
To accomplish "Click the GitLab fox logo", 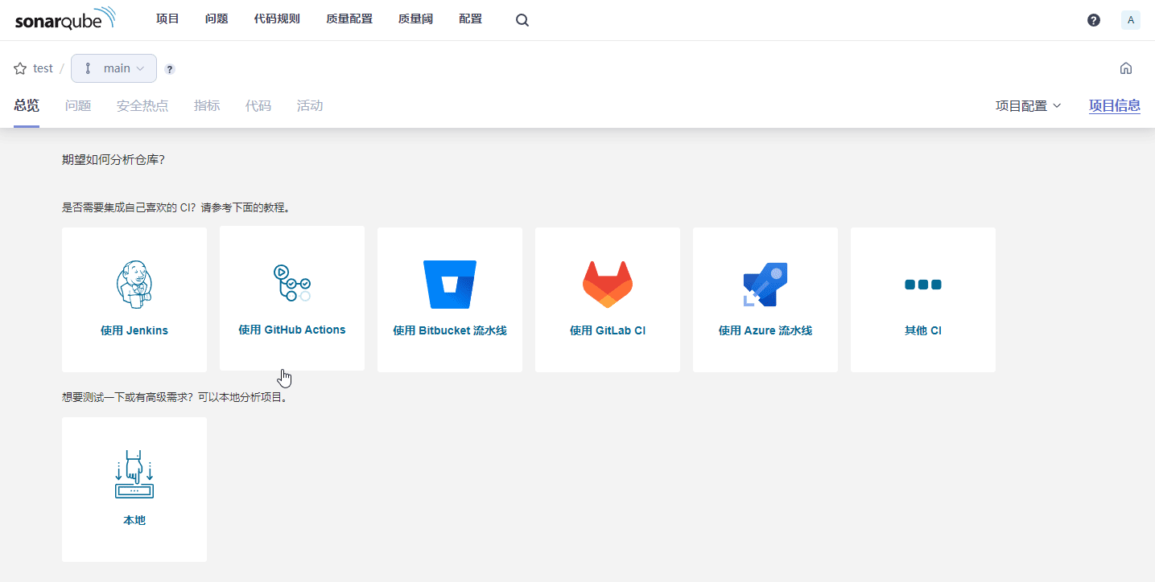I will (608, 285).
